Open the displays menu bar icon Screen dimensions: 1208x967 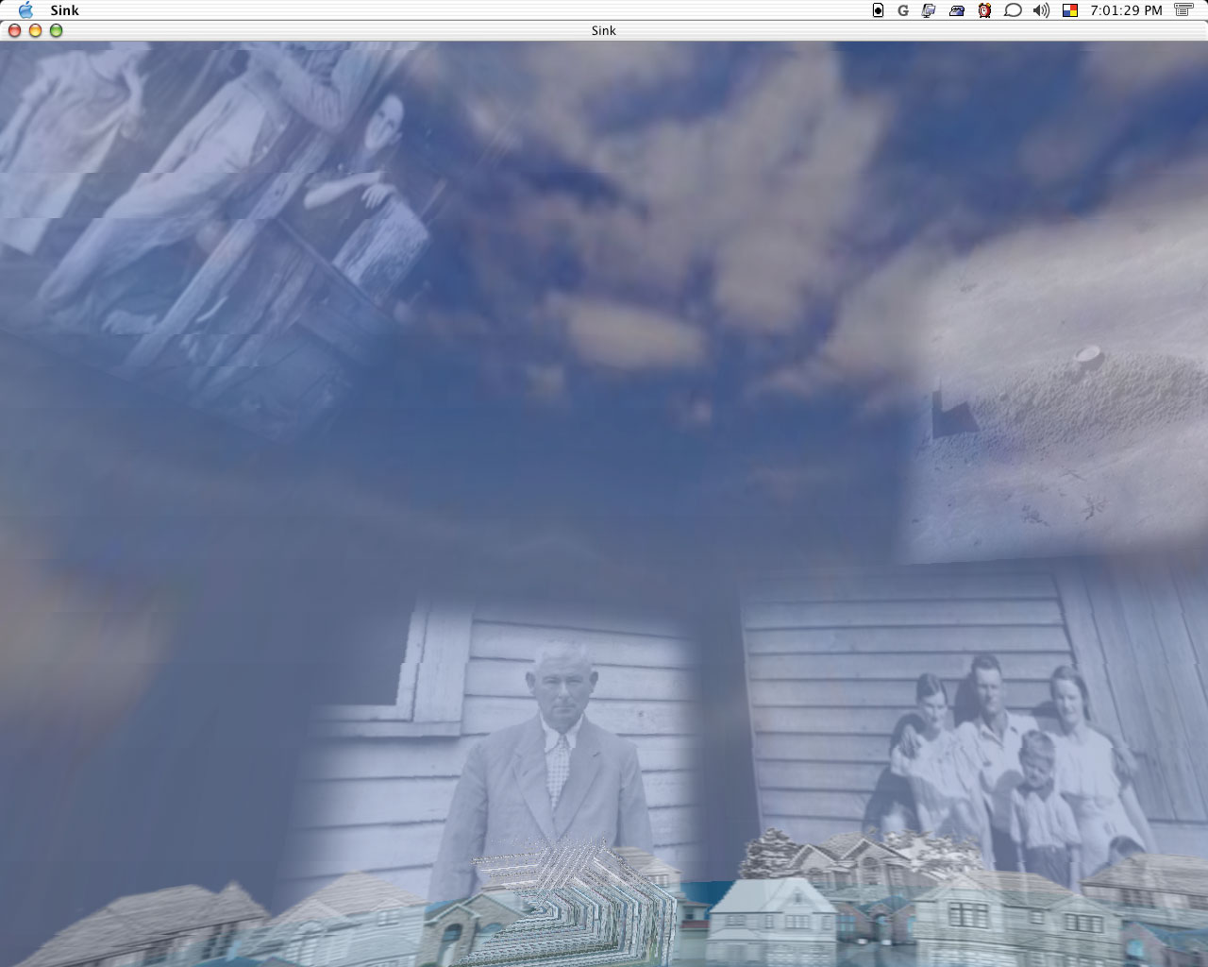pyautogui.click(x=929, y=10)
